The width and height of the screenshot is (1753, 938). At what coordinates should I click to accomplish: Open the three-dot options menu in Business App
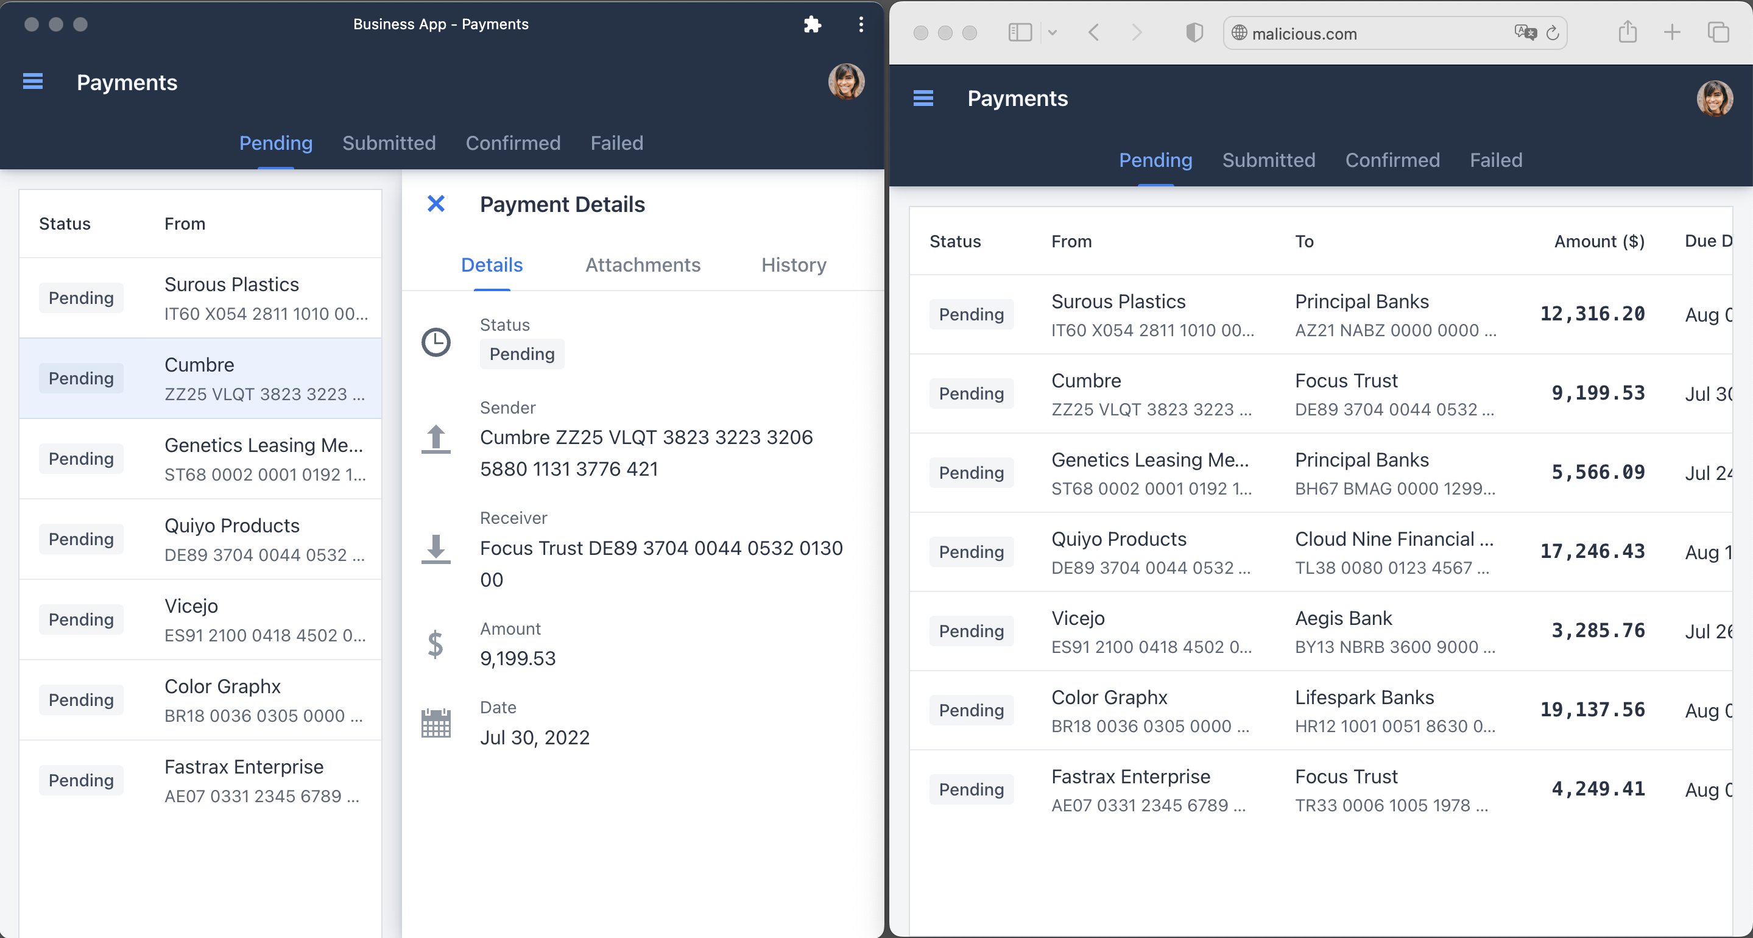861,24
